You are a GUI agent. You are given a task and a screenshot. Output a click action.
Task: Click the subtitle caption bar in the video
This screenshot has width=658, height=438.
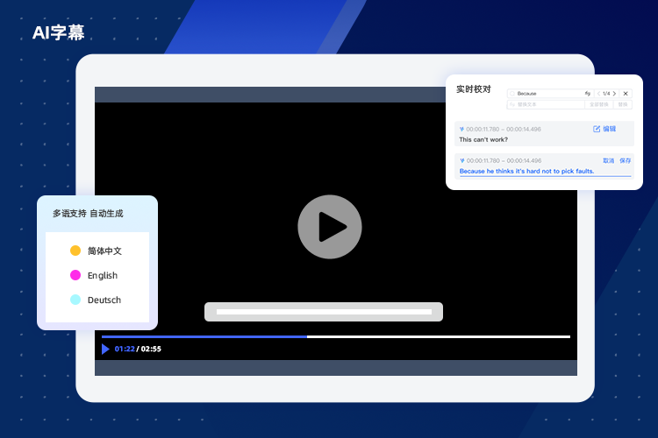[324, 312]
